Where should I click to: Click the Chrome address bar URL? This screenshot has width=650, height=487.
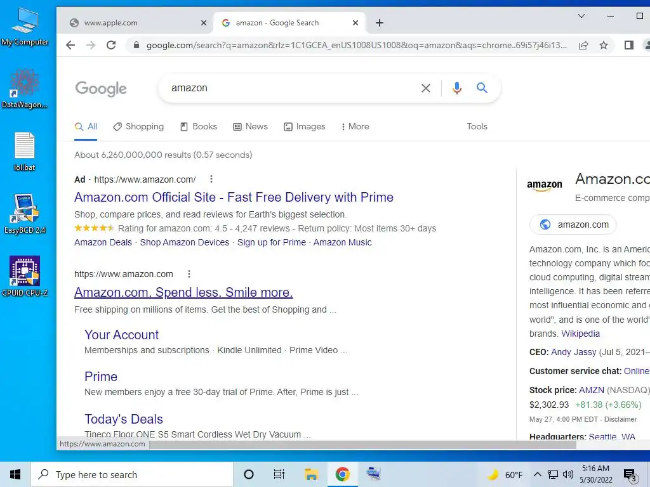pyautogui.click(x=357, y=45)
